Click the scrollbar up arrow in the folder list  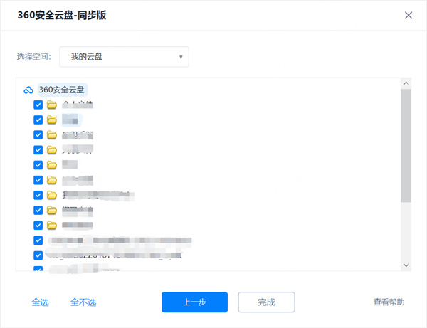406,83
